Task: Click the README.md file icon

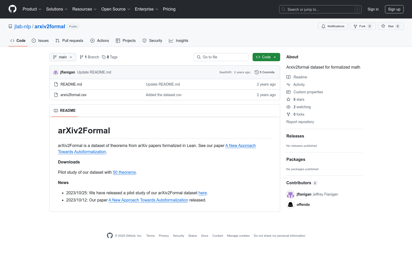Action: point(56,84)
